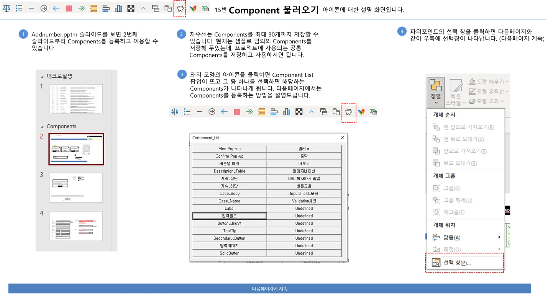
Task: Click the database cylinders icon above the Component_List dialog
Action: tap(336, 112)
